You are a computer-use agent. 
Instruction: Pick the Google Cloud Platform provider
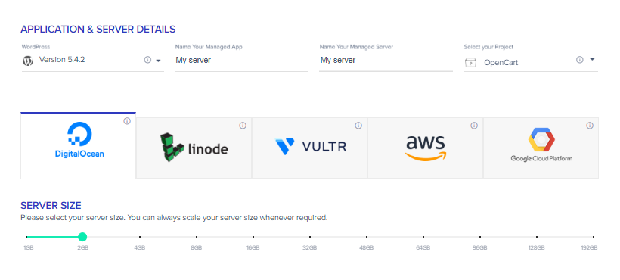[x=541, y=148]
